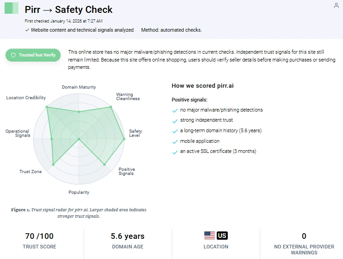Image resolution: width=343 pixels, height=259 pixels.
Task: Click checkmark beside no major malware detections
Action: 175,111
